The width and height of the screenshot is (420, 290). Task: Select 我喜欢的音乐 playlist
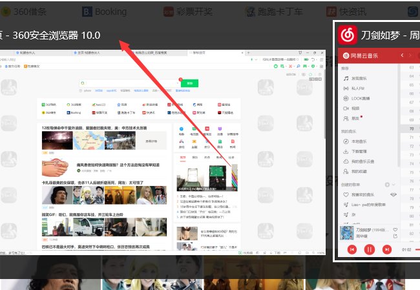click(365, 194)
